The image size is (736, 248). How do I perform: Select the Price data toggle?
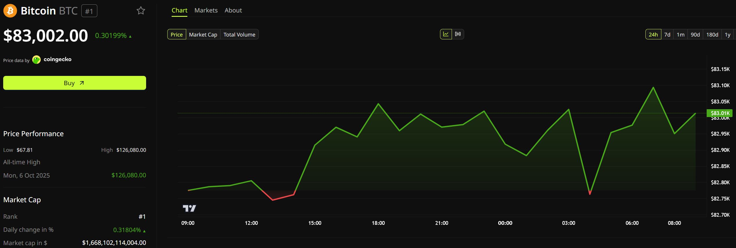(x=177, y=34)
